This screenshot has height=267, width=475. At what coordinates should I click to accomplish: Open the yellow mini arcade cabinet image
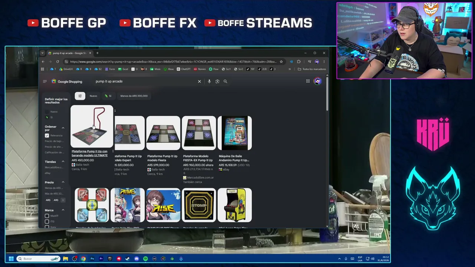pos(235,205)
